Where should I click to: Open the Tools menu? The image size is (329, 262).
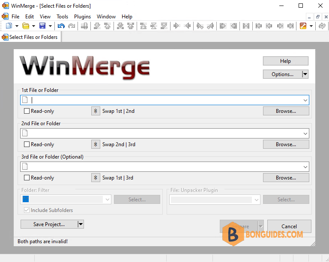click(x=62, y=17)
